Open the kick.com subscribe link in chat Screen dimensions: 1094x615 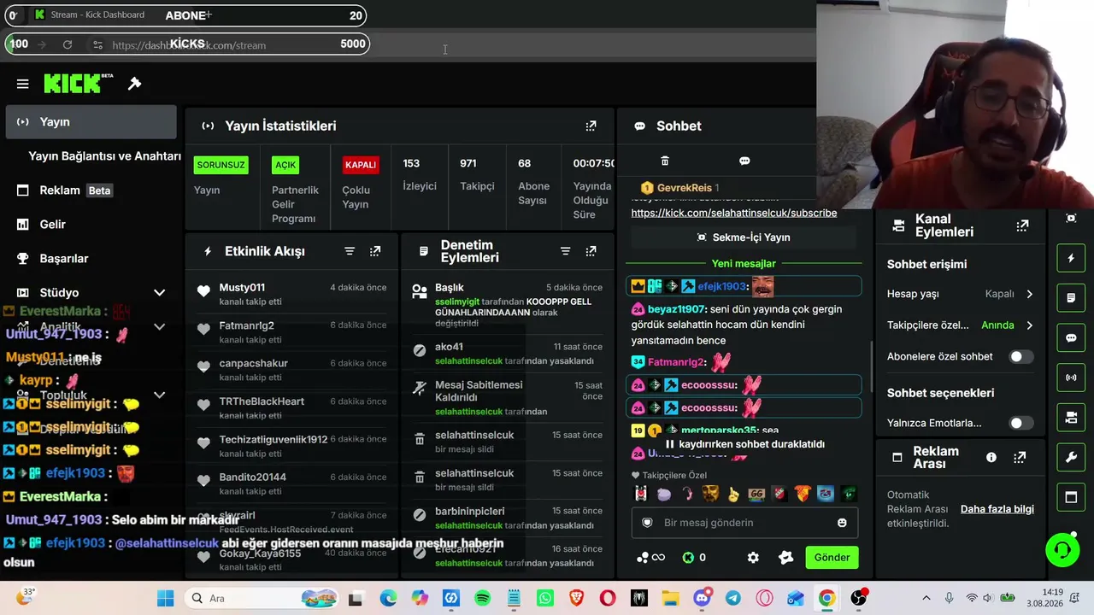click(x=734, y=213)
